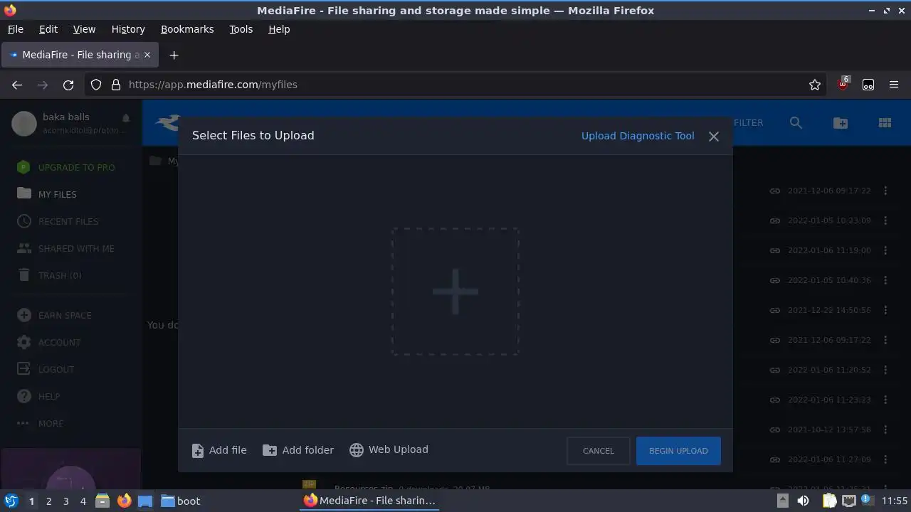The height and width of the screenshot is (512, 911).
Task: Start upload with Begin Upload button
Action: coord(678,451)
